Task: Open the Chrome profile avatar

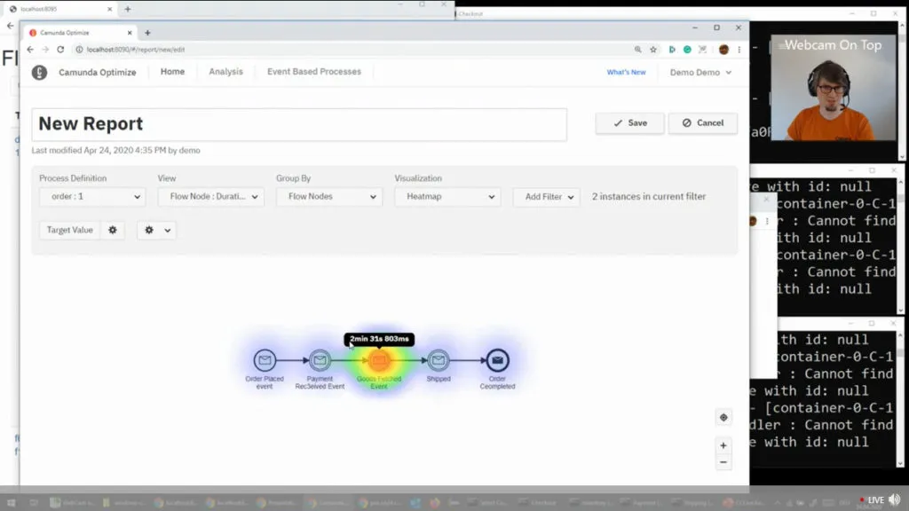Action: tap(723, 50)
